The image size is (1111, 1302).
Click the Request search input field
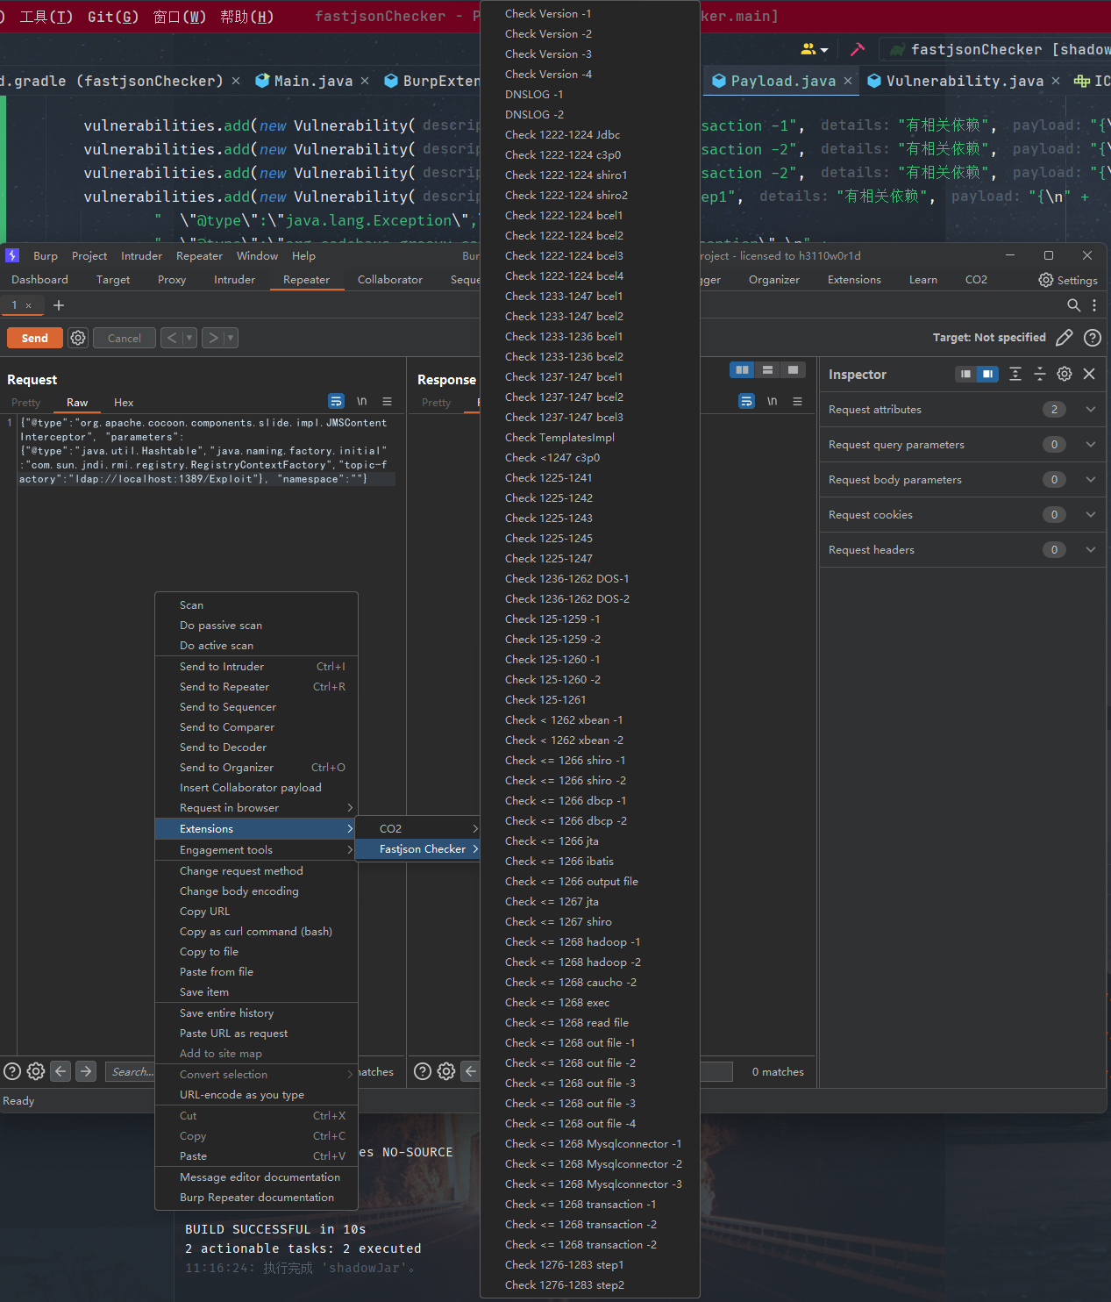(132, 1071)
